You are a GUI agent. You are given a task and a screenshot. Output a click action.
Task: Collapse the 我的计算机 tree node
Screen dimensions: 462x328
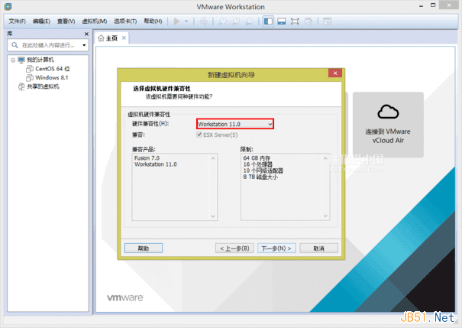click(x=13, y=60)
